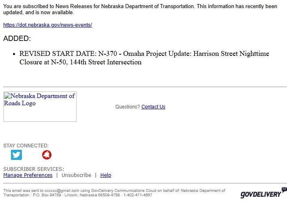Click the STAY CONNECTED: label
The image size is (287, 202).
point(26,146)
